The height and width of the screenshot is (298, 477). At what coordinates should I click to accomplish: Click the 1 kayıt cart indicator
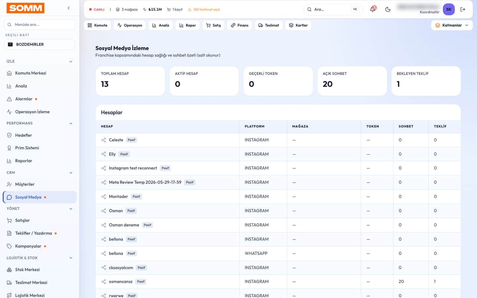(x=175, y=9)
